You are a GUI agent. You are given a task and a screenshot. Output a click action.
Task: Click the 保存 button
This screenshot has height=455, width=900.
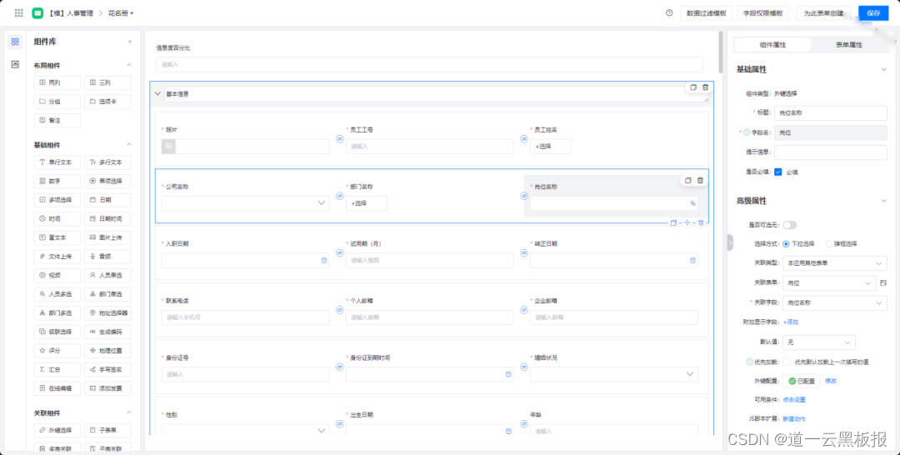[873, 13]
